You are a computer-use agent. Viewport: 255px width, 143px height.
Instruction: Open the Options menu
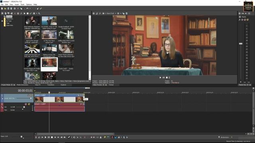(29, 4)
